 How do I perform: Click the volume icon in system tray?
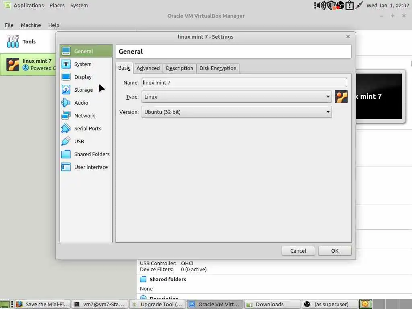[x=320, y=5]
